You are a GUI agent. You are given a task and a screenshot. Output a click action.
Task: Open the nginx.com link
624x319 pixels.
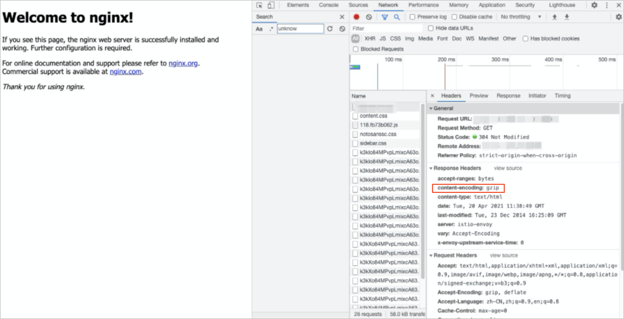coord(125,72)
